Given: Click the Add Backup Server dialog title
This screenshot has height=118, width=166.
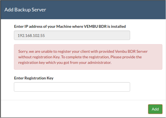Looking at the screenshot, I should pos(25,10).
